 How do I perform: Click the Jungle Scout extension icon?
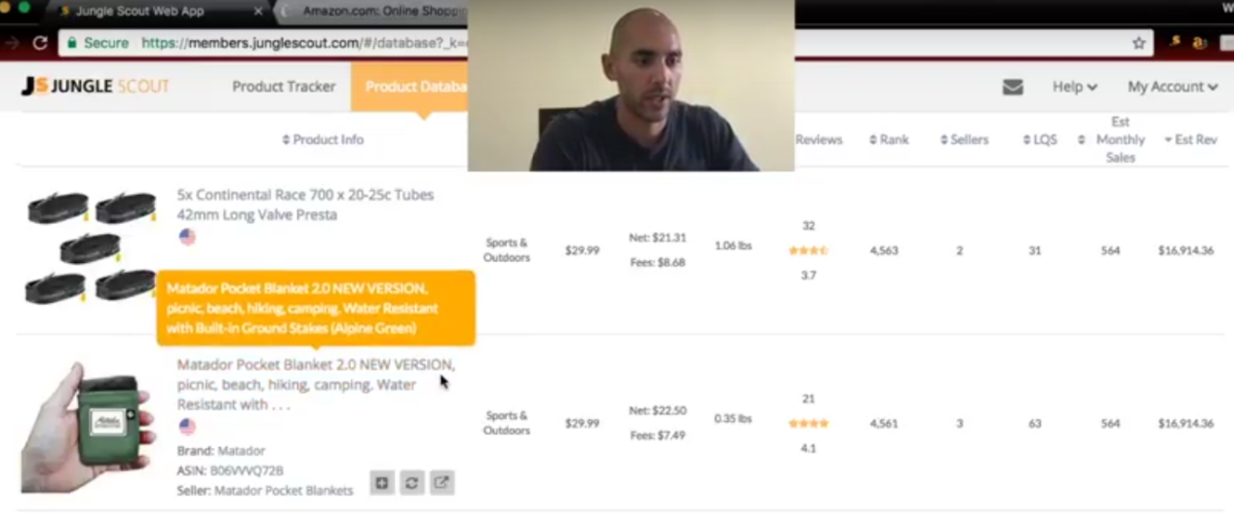[1176, 43]
